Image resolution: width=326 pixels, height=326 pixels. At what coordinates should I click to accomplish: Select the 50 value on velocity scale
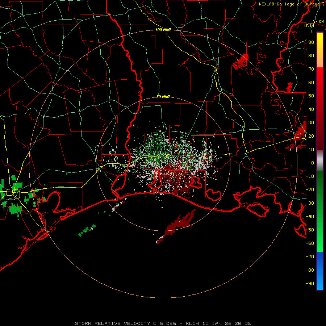click(x=311, y=96)
